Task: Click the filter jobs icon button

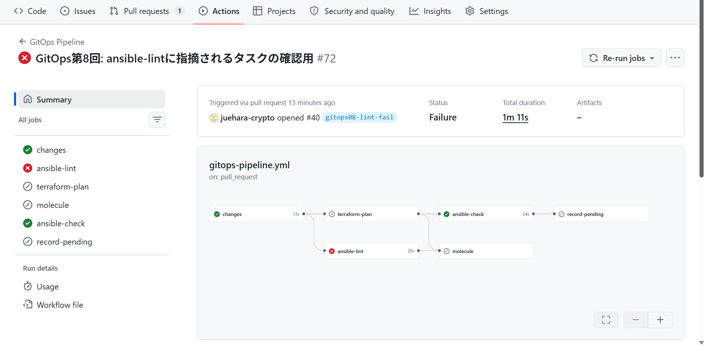Action: point(157,120)
